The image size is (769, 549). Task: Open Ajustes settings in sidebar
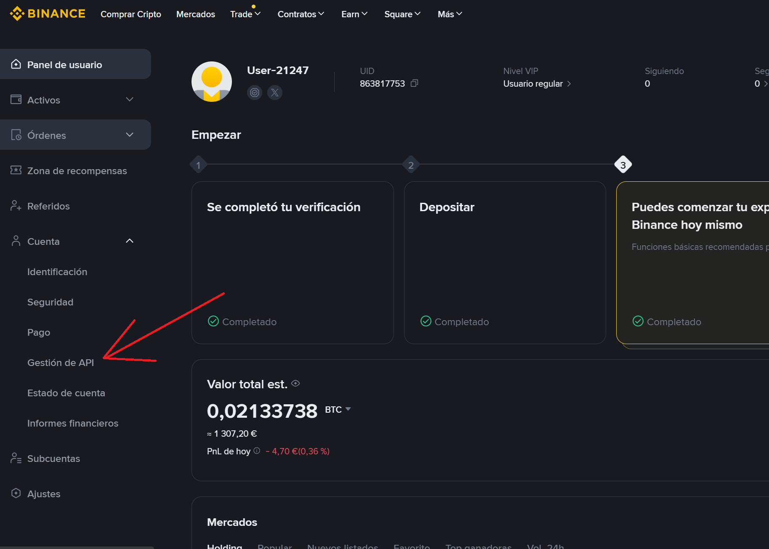pos(44,494)
